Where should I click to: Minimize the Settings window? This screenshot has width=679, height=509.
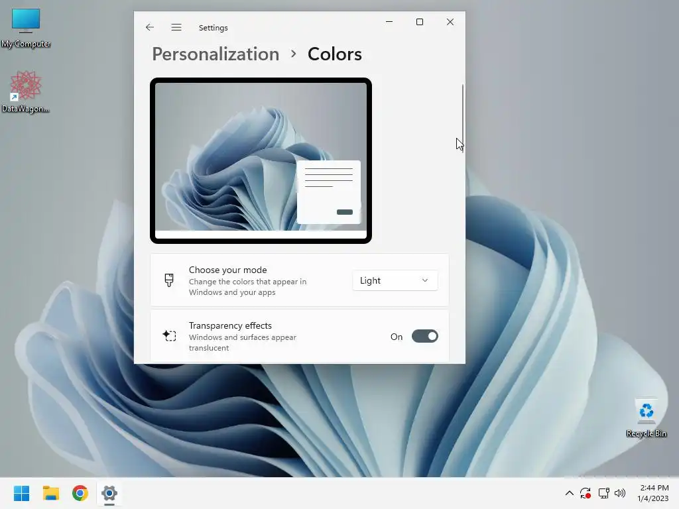[389, 22]
